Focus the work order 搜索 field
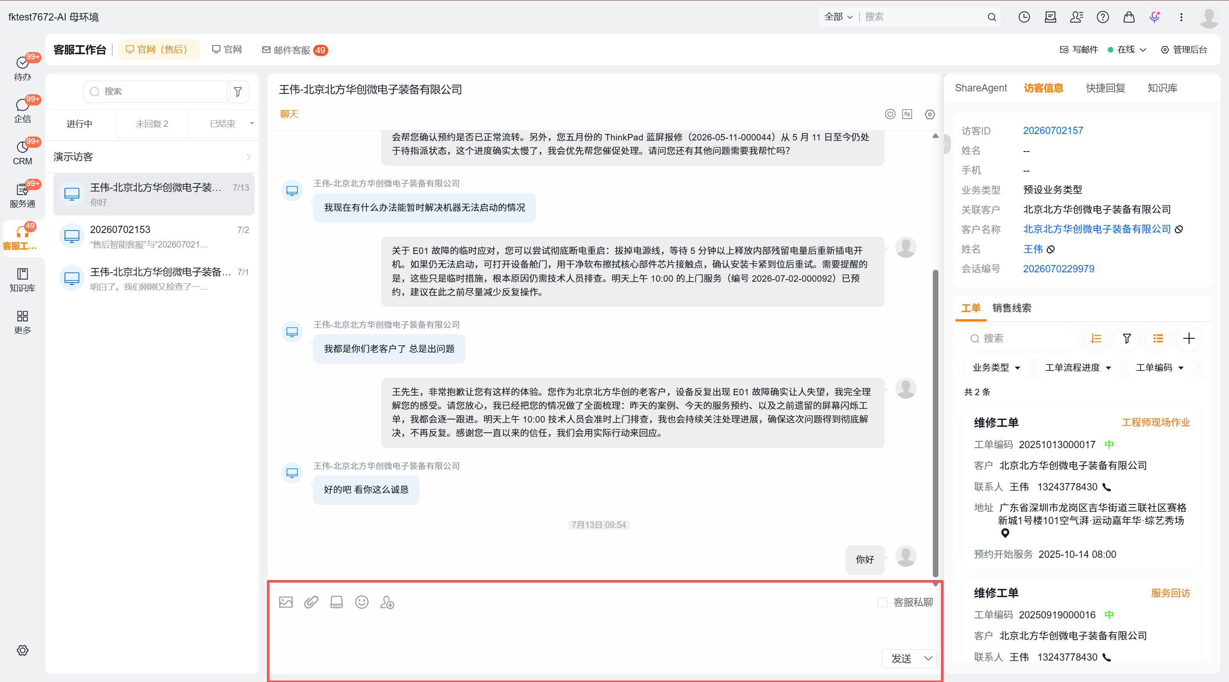1229x682 pixels. coord(1019,338)
